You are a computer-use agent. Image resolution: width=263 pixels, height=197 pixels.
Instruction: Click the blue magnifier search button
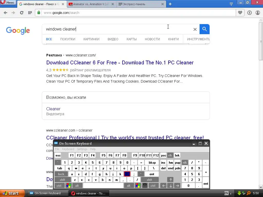204,29
